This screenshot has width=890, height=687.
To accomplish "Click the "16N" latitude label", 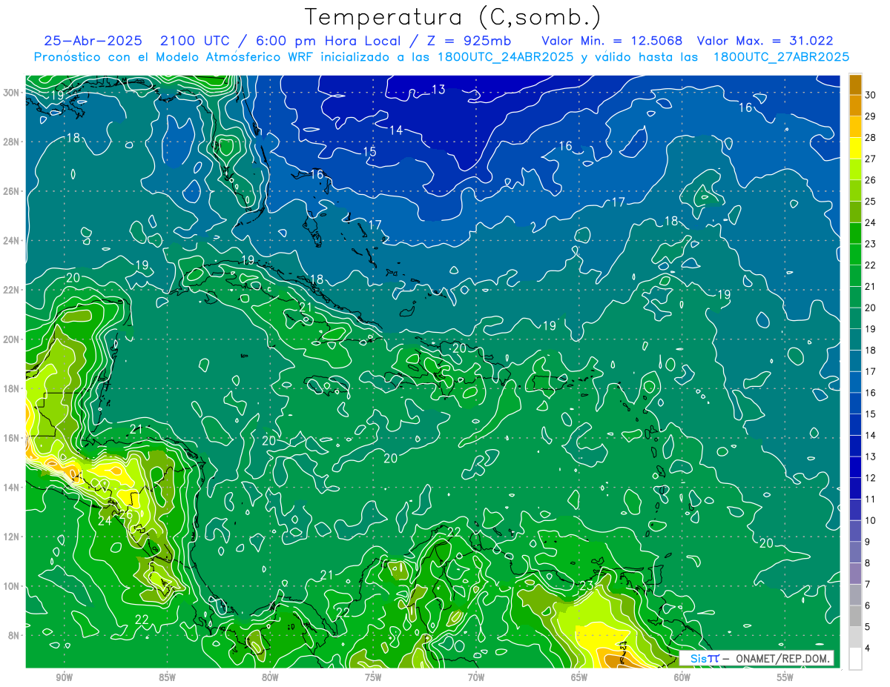I will click(13, 438).
